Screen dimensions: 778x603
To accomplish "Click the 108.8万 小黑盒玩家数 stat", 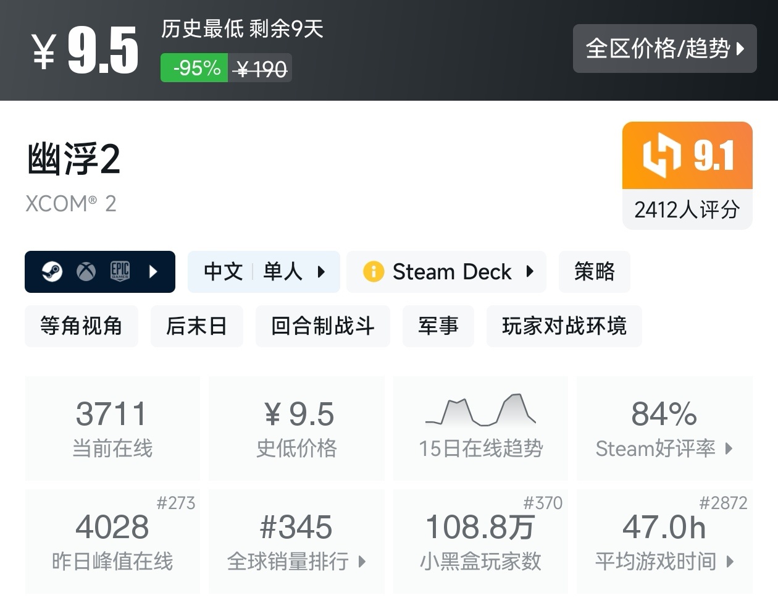I will [480, 541].
